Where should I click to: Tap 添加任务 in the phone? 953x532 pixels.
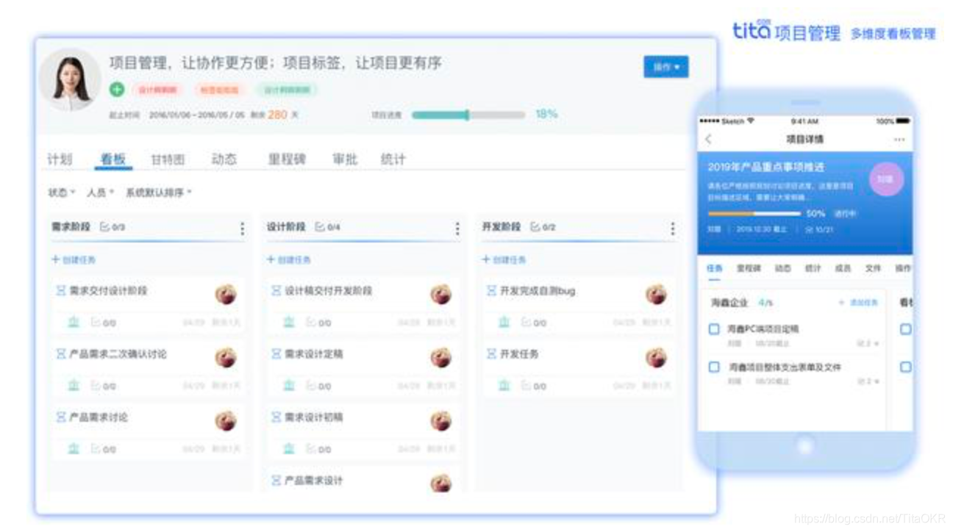click(x=859, y=303)
